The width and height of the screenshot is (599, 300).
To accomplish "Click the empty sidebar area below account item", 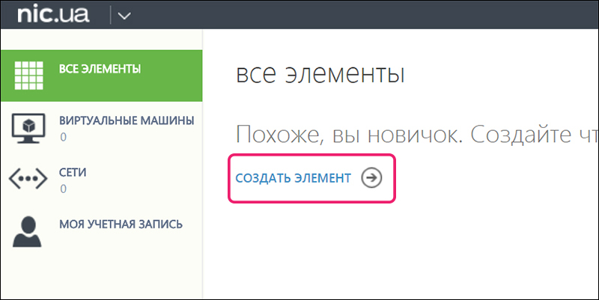I will coord(101,277).
